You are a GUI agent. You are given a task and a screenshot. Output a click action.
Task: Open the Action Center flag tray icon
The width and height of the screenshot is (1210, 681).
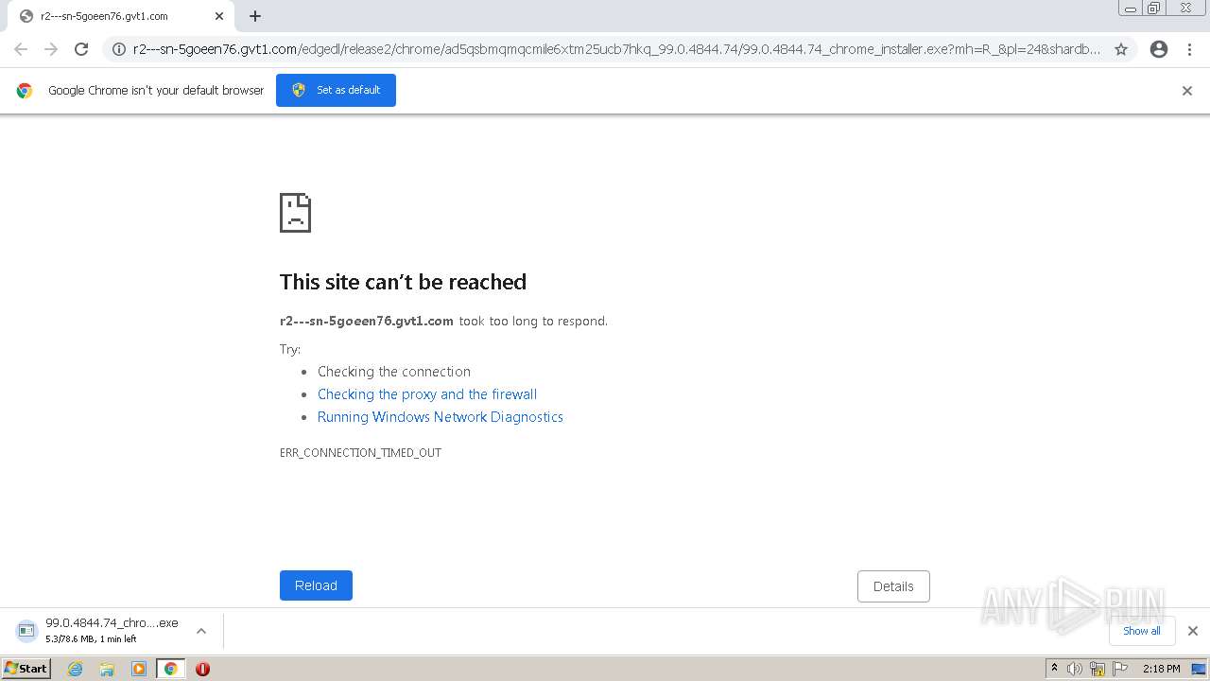(1120, 669)
